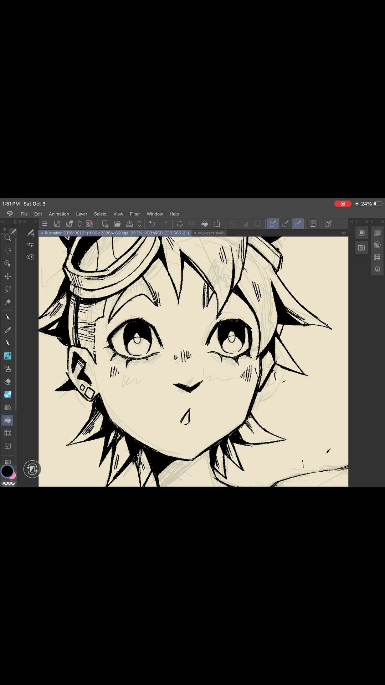Screen dimensions: 385x685
Task: Select the Zoom magnifier tool
Action: [7, 238]
